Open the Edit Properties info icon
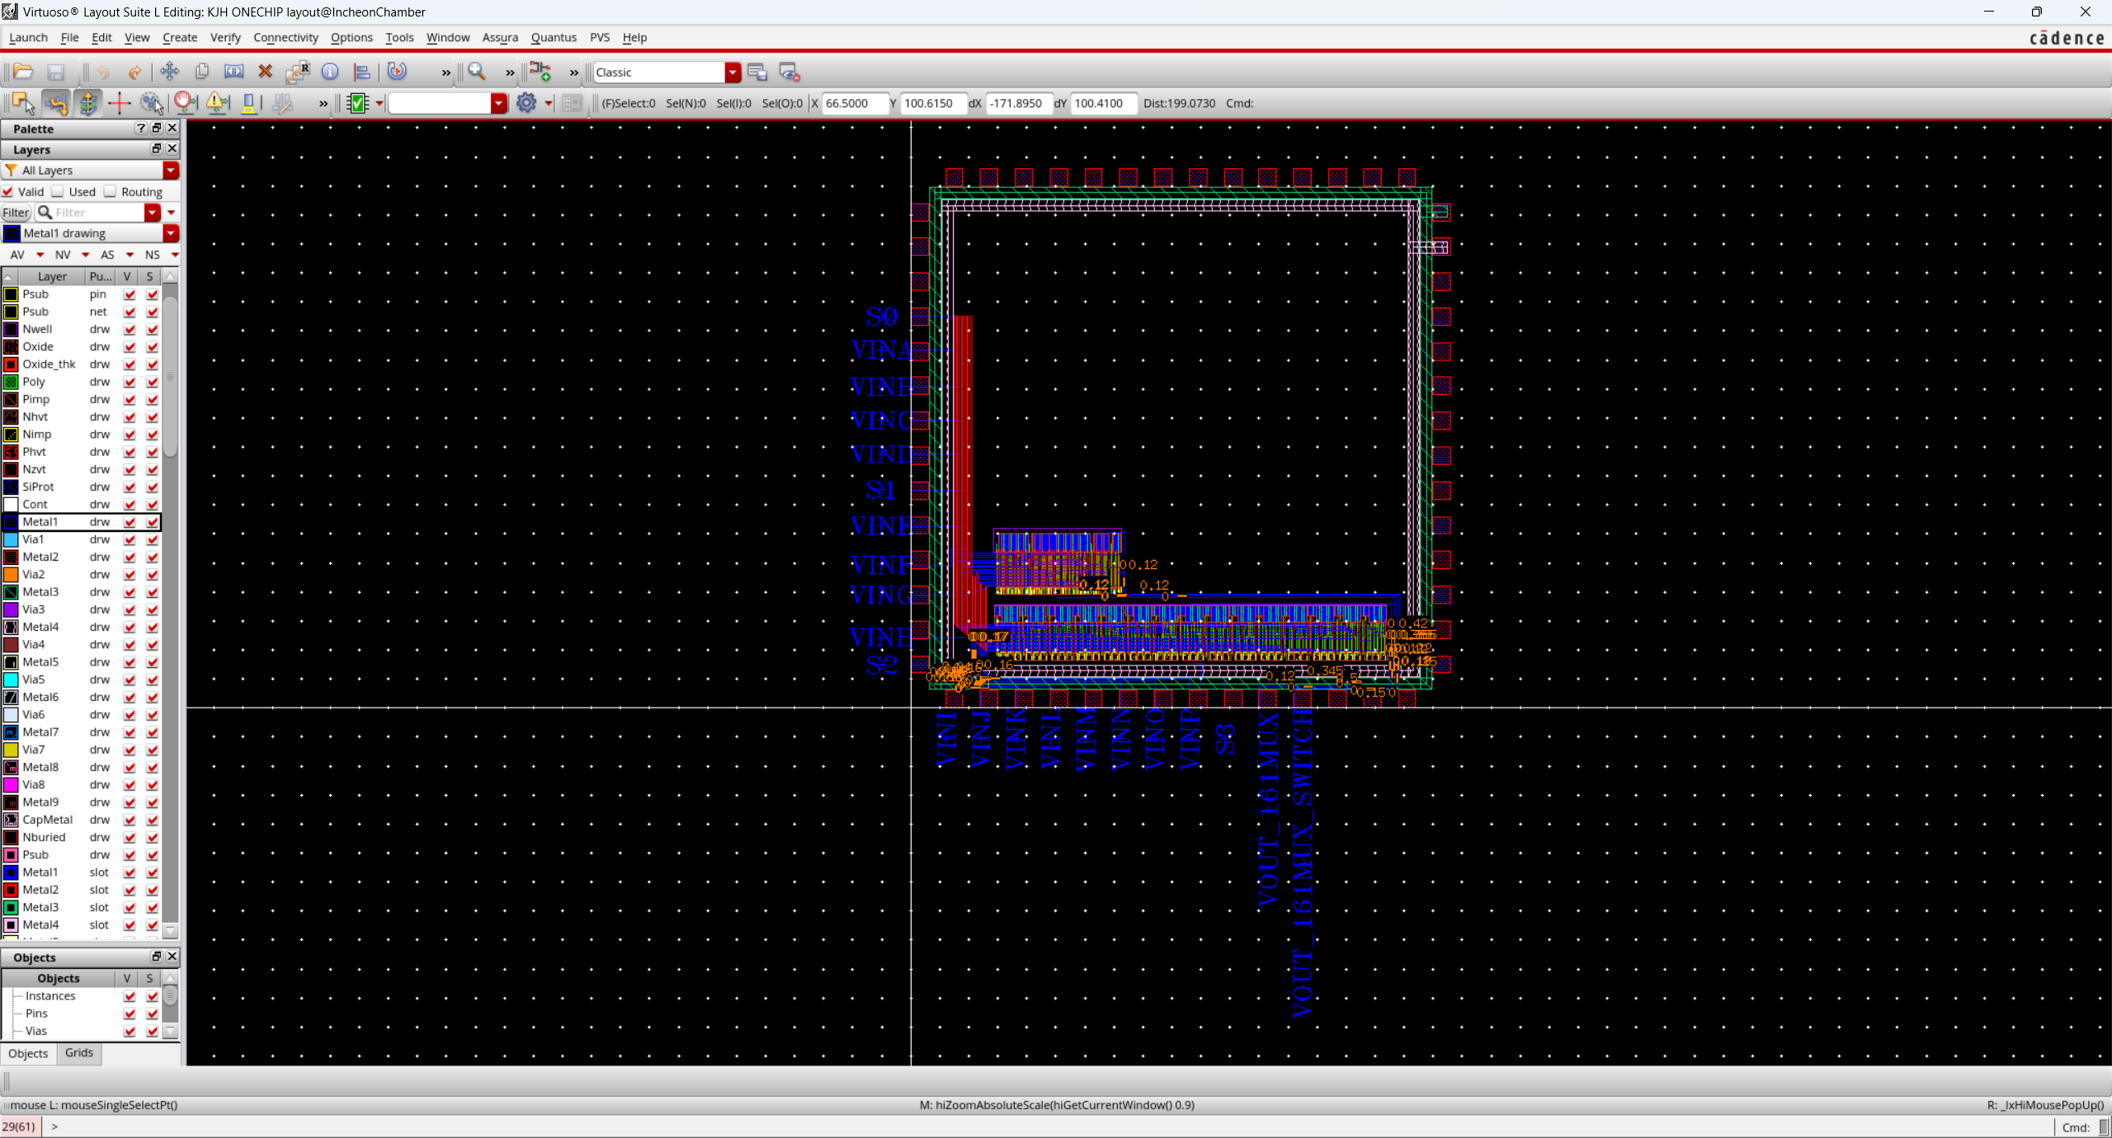 [x=330, y=72]
